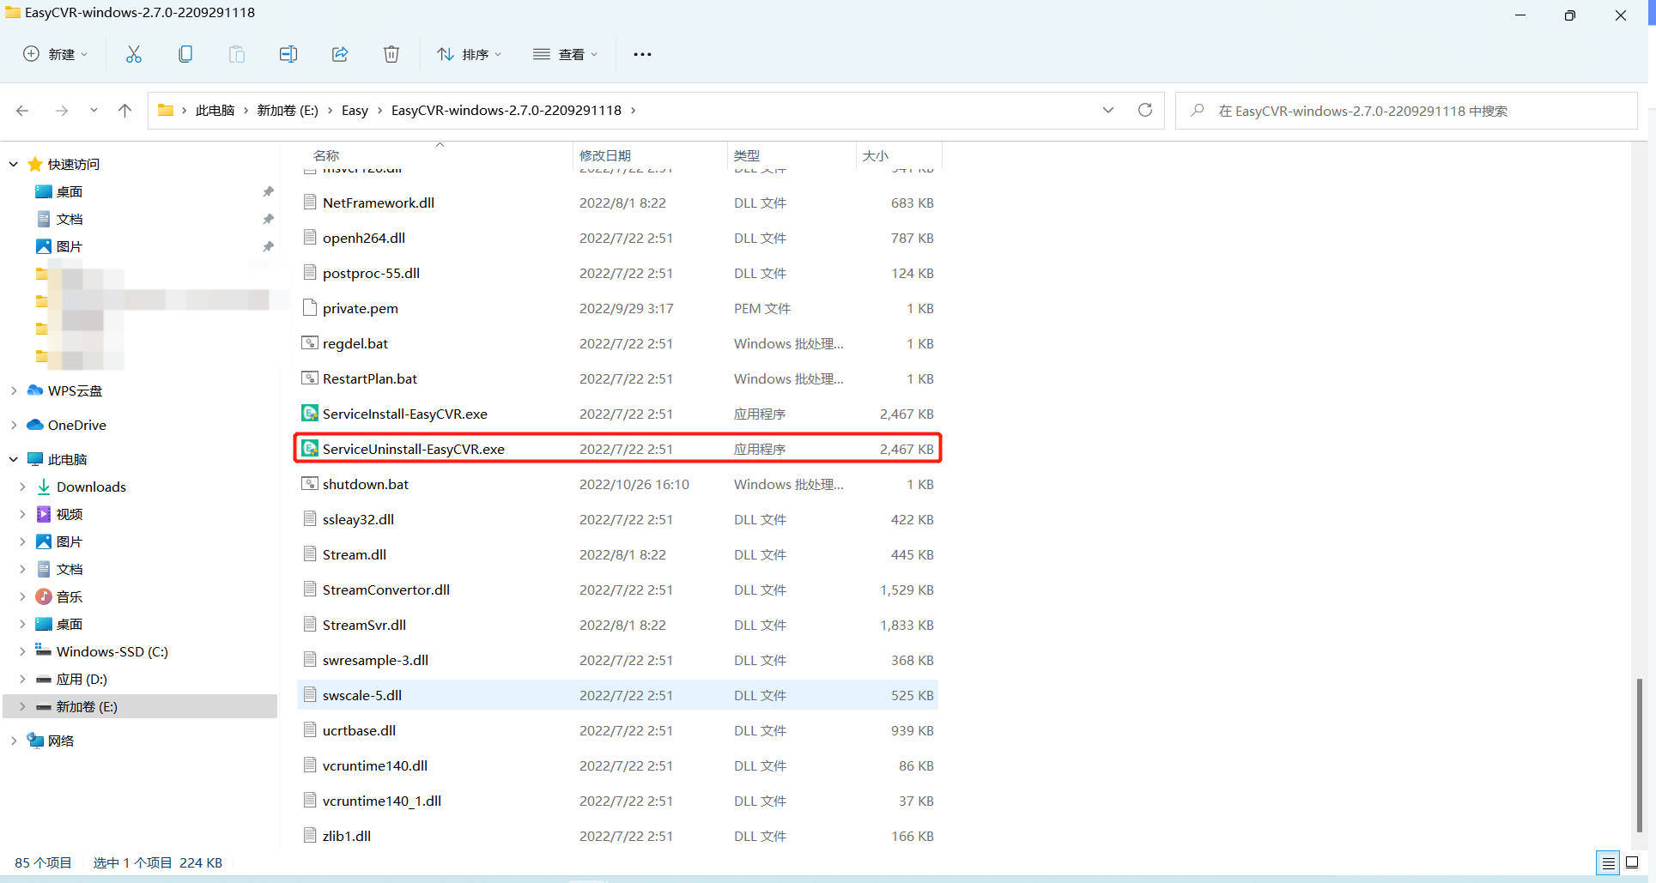
Task: Open the 新建 (New) dropdown
Action: [55, 54]
